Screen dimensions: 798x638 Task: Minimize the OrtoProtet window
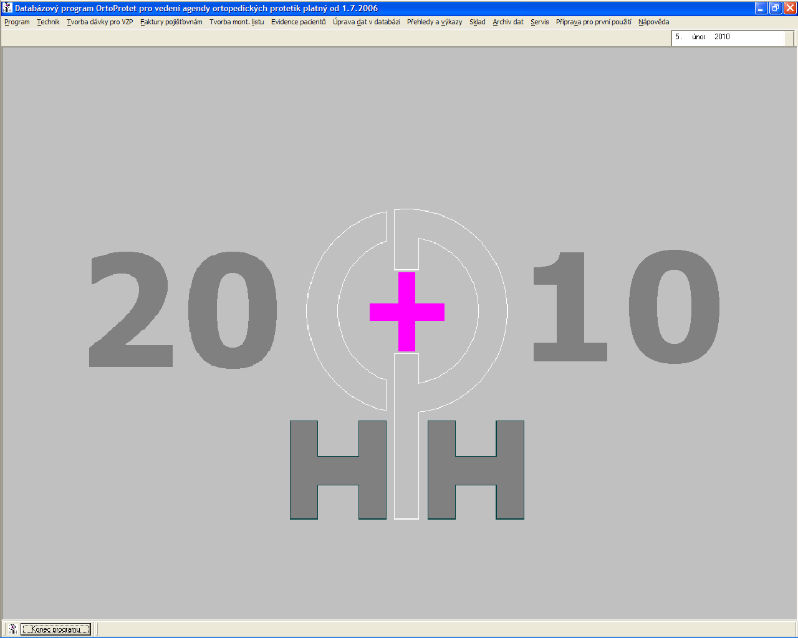pyautogui.click(x=761, y=8)
